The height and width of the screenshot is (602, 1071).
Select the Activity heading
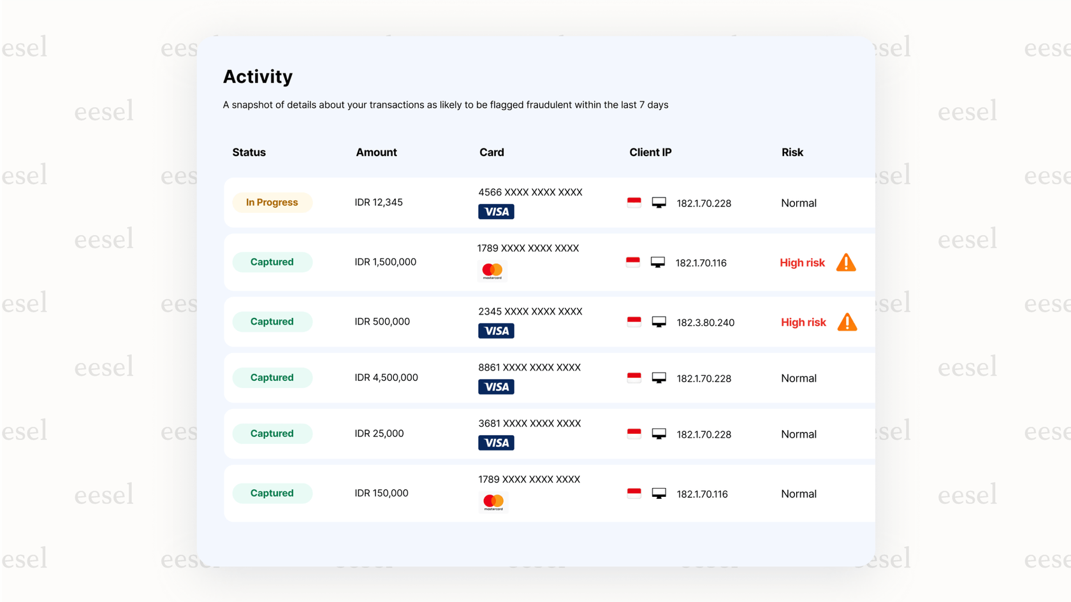tap(258, 76)
